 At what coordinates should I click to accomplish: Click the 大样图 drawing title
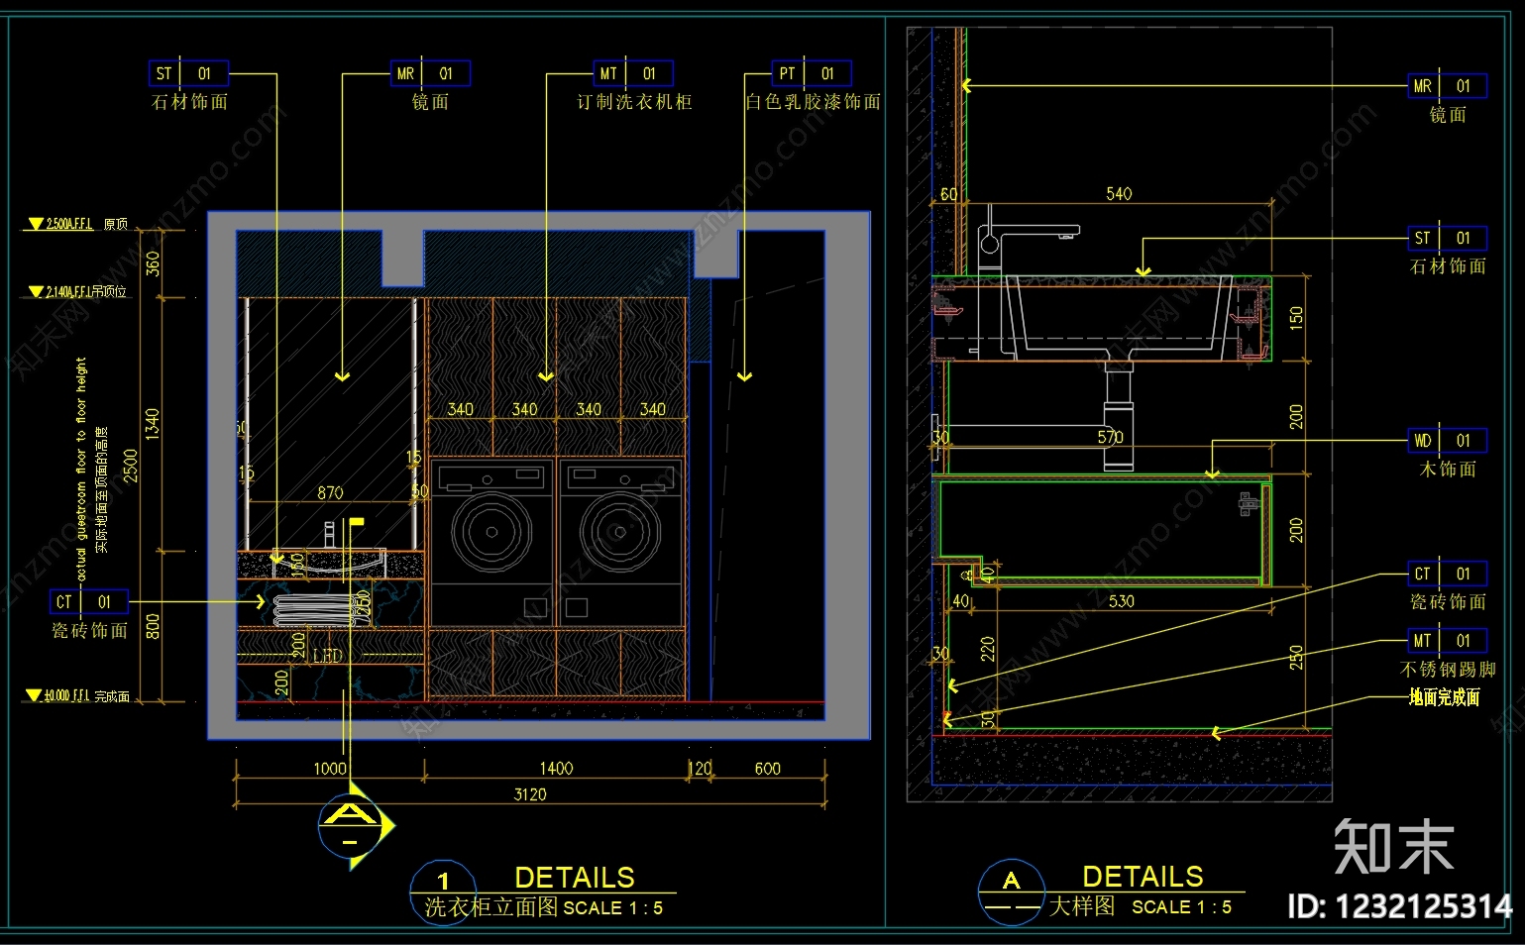click(x=1082, y=906)
